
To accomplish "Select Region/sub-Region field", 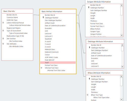I will [x=14, y=28].
